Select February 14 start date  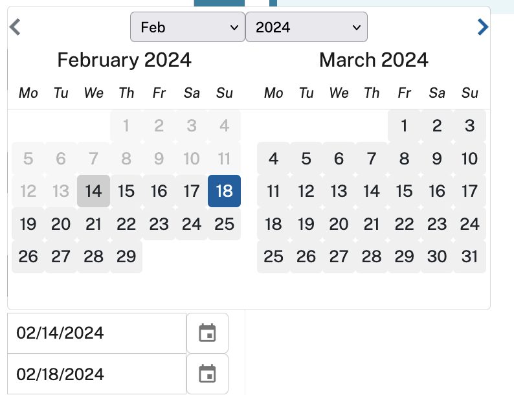click(x=93, y=191)
